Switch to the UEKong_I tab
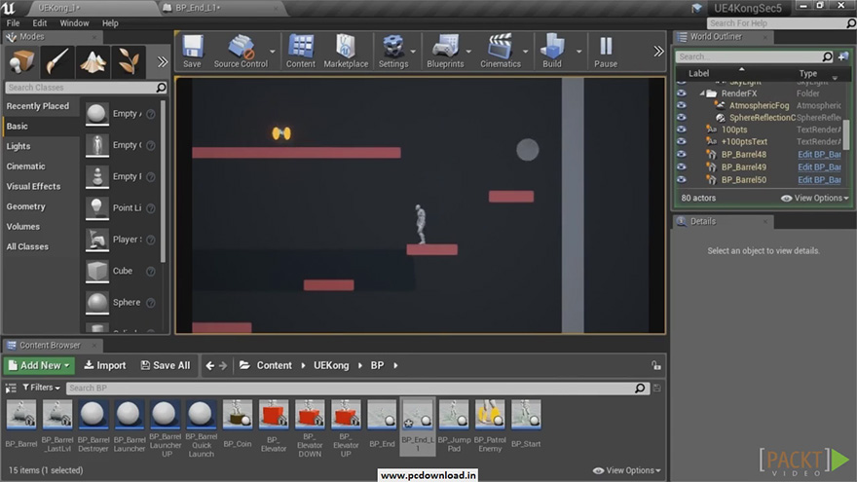 tap(91, 8)
